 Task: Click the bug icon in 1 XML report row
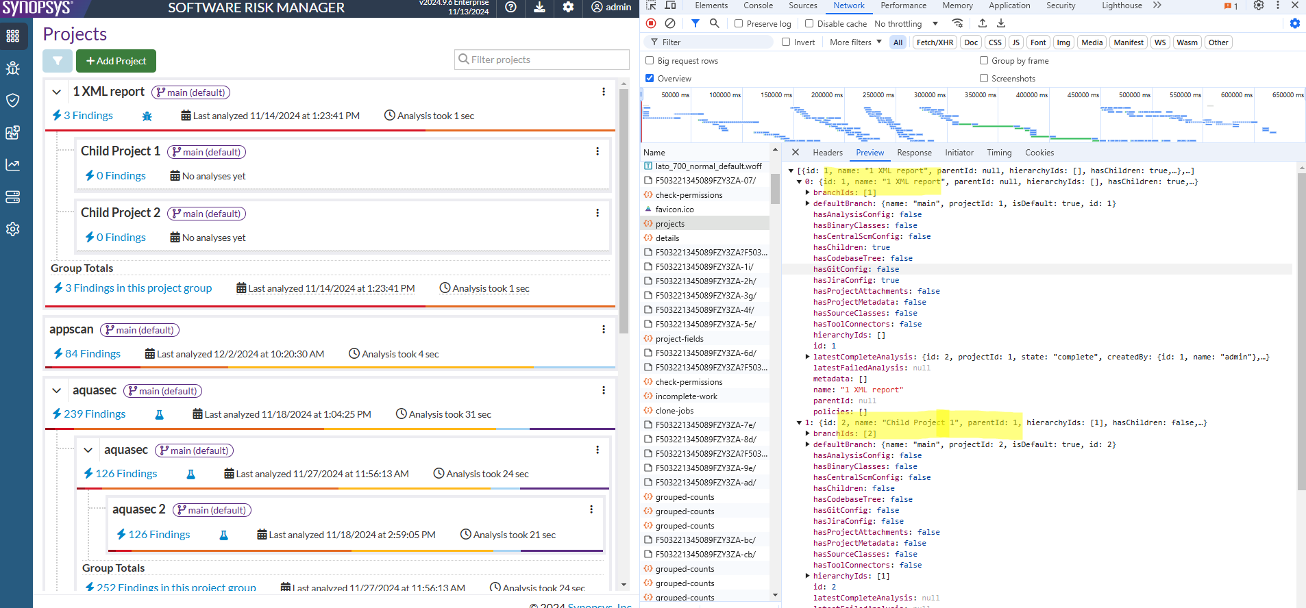click(147, 116)
